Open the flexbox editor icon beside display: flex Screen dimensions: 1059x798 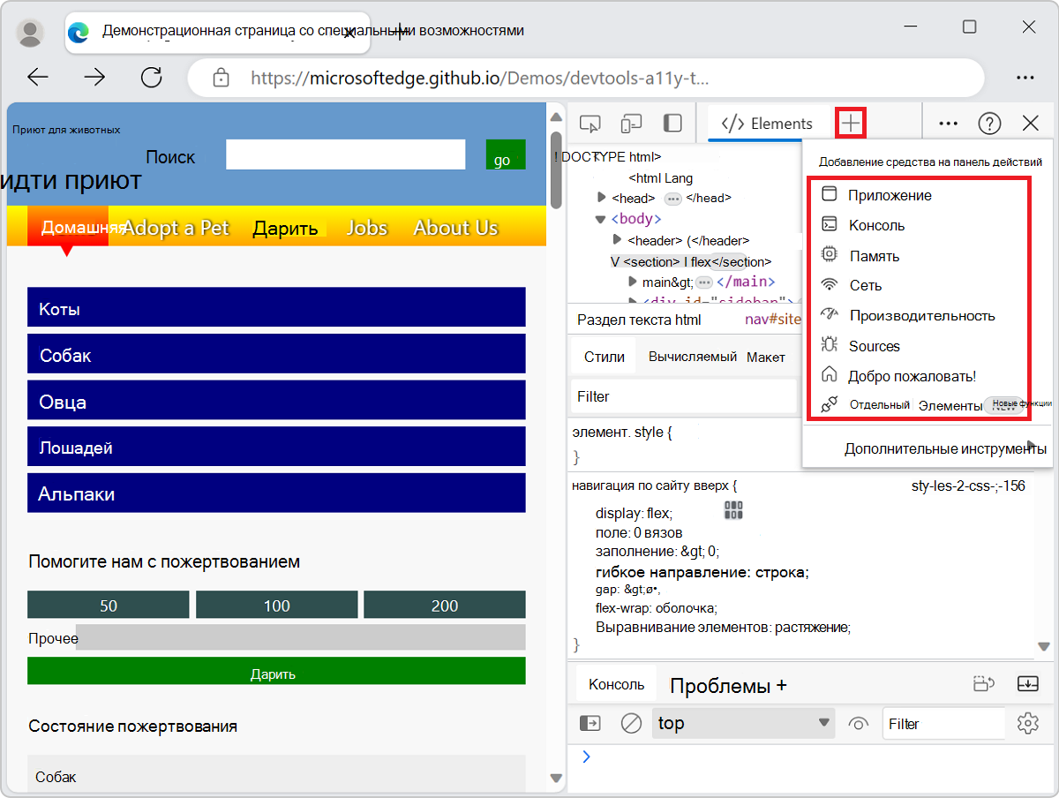[733, 509]
